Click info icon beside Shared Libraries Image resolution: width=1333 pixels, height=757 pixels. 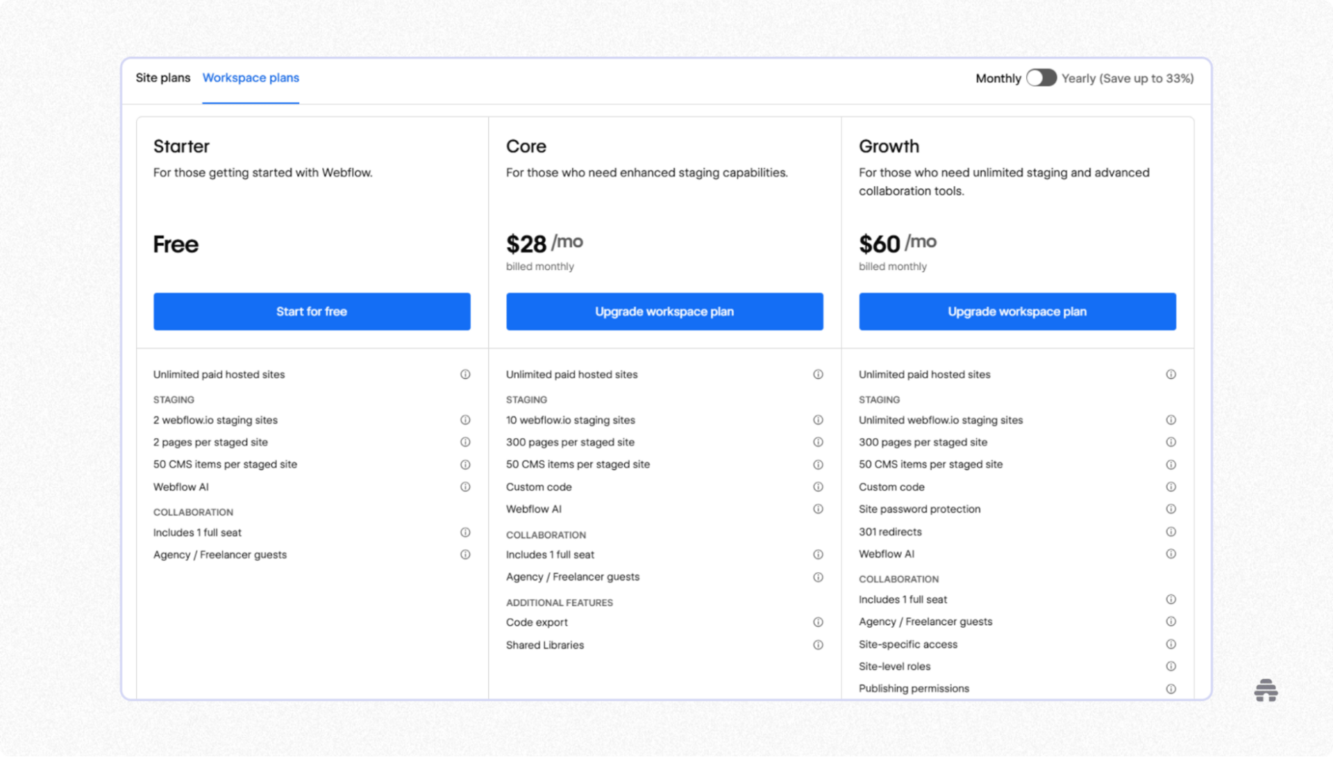(818, 644)
